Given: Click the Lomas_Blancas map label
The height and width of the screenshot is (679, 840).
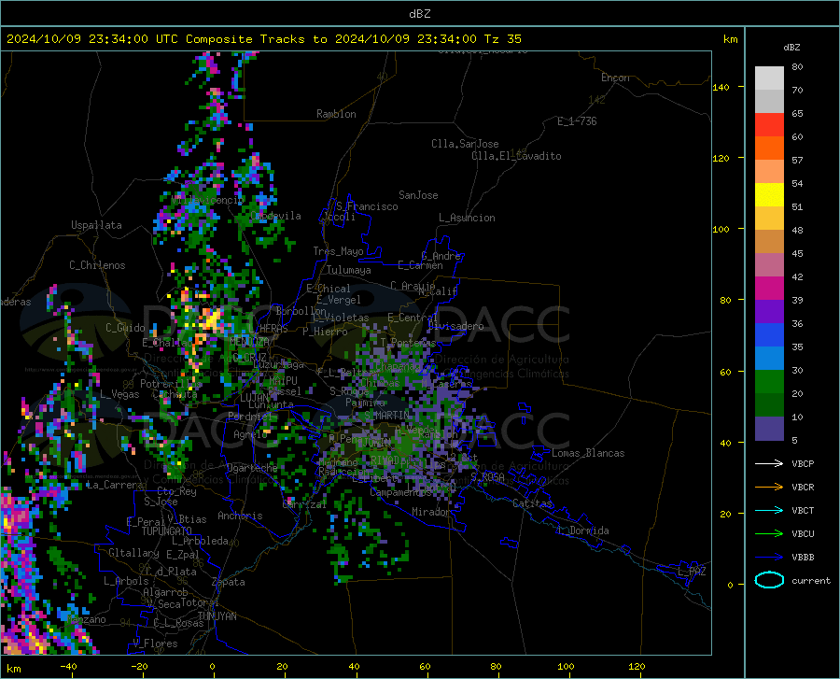Looking at the screenshot, I should 588,453.
